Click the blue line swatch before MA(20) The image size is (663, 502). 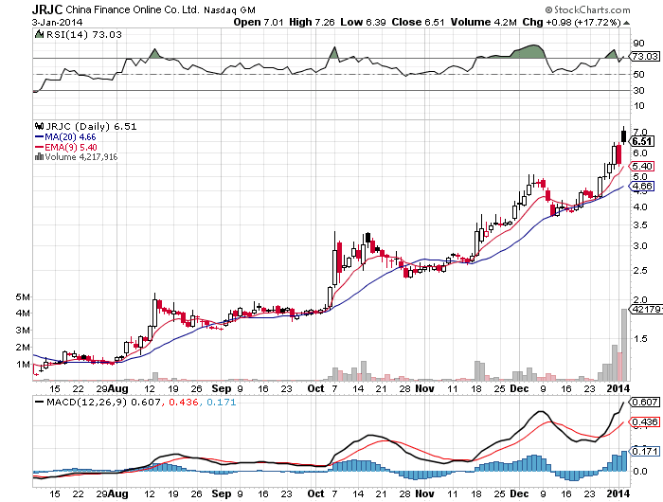pyautogui.click(x=40, y=137)
